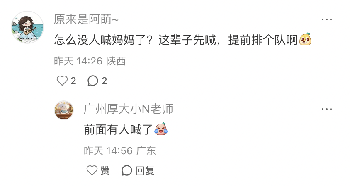
Task: Open replies bubble on 原来是阿萌~ comment
Action: point(92,81)
